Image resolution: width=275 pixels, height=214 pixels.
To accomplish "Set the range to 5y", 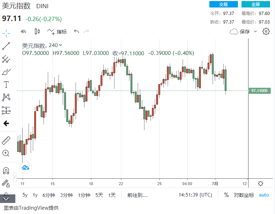I will pos(25,195).
